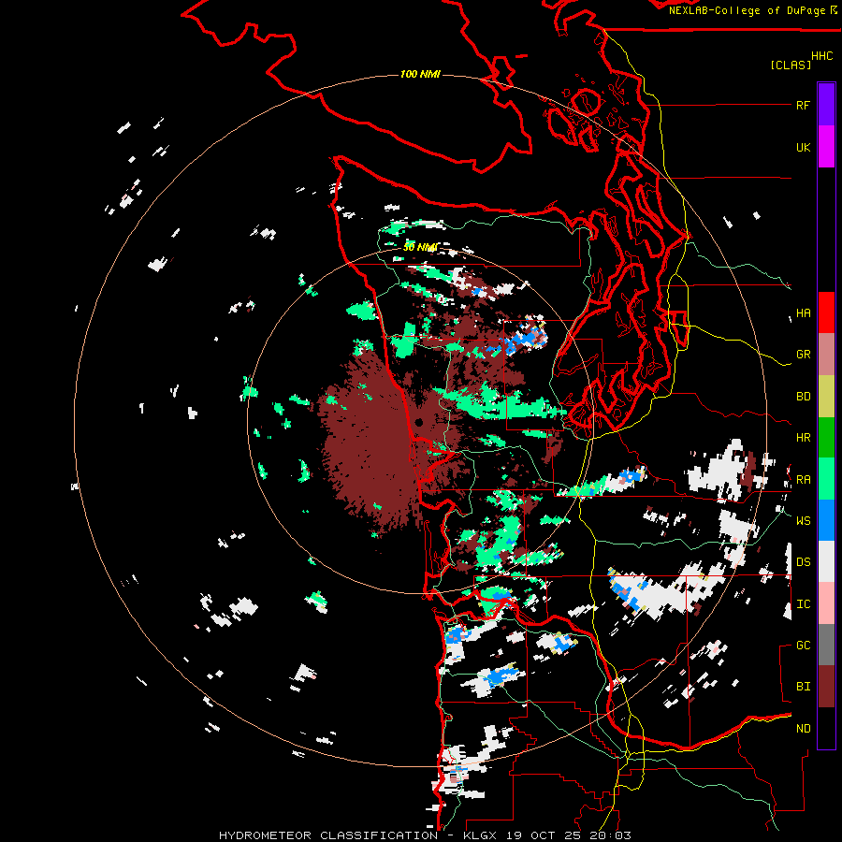Click the red HA legend color swatch

pos(826,312)
